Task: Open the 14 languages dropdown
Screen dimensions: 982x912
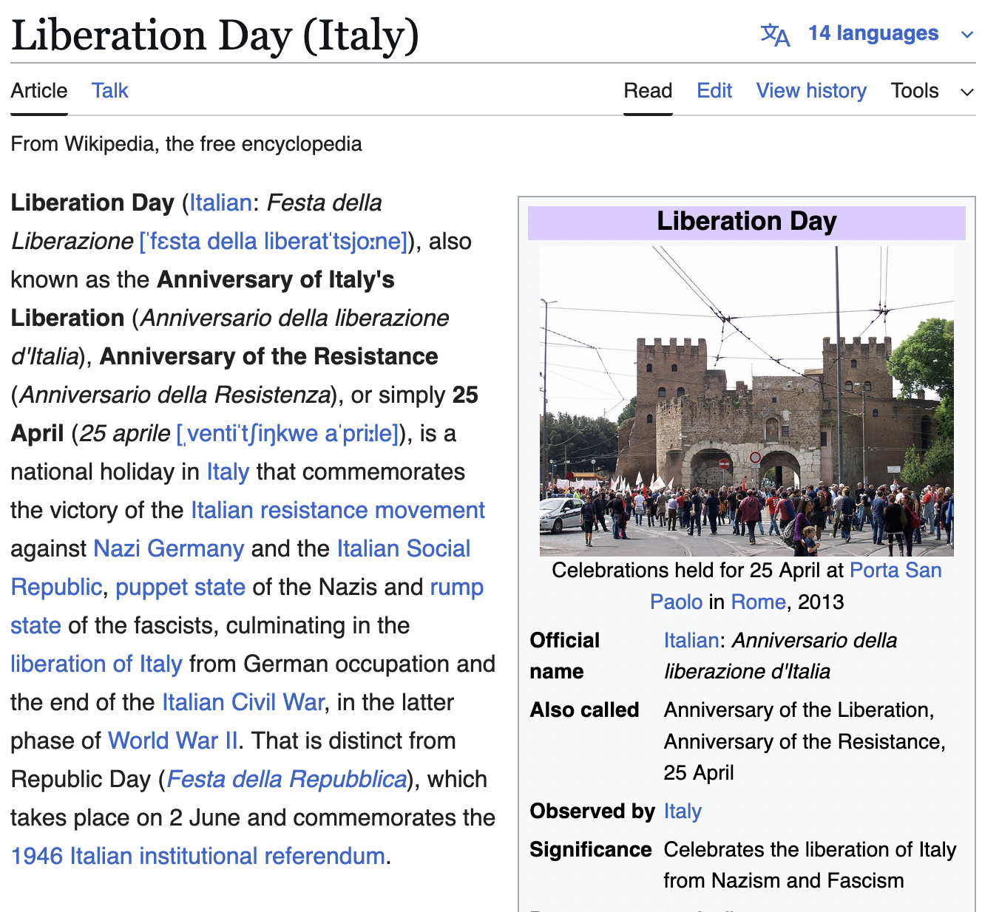Action: pyautogui.click(x=873, y=34)
